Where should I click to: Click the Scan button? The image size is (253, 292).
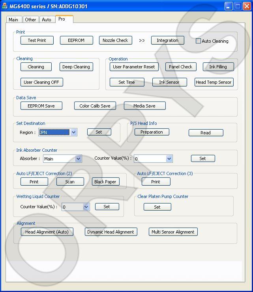coord(70,182)
